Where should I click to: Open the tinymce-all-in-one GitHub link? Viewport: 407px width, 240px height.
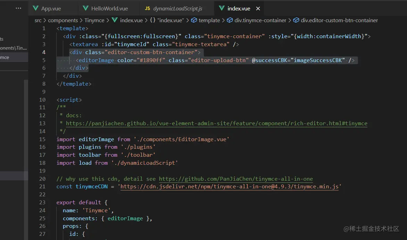[236, 179]
